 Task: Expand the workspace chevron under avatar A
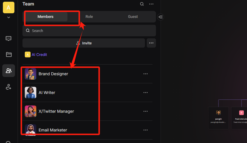[x=9, y=17]
